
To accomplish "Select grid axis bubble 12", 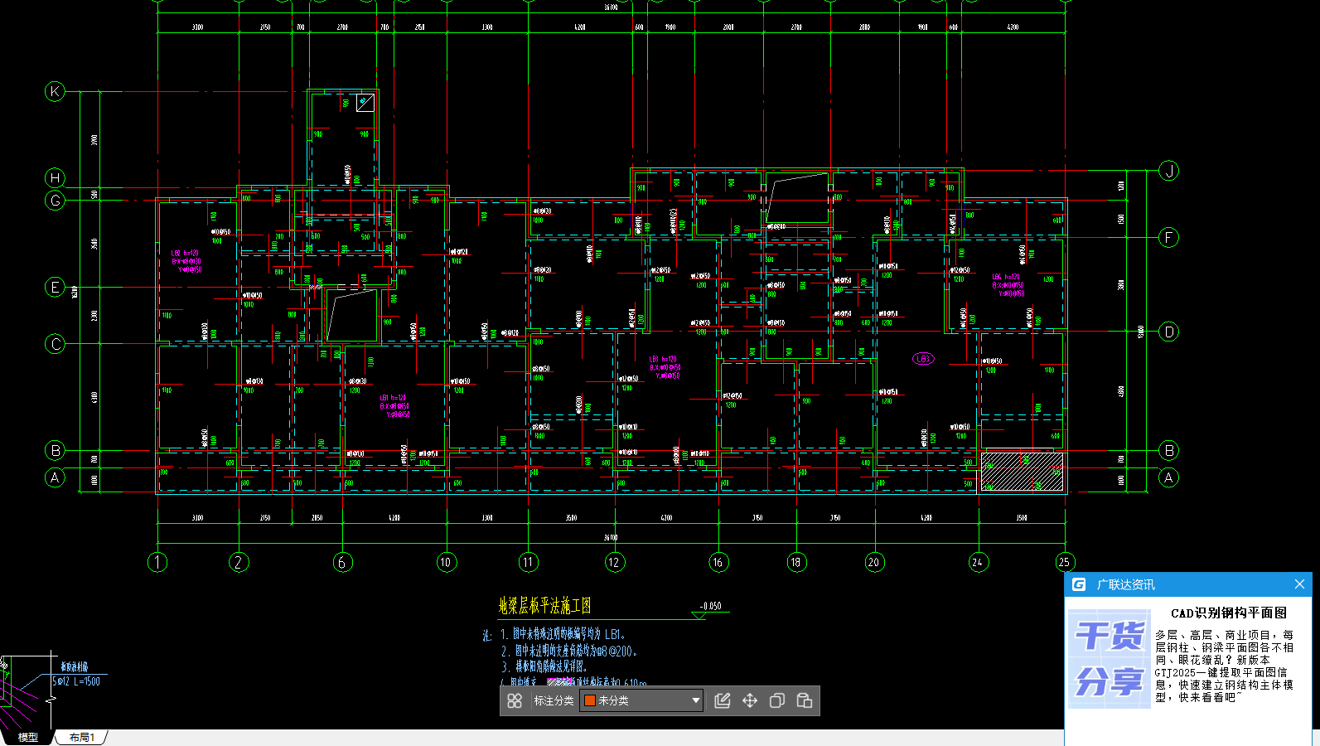I will pos(614,562).
